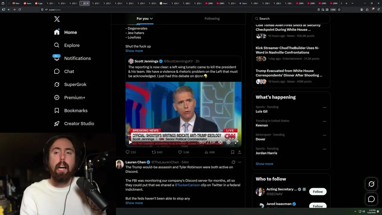Open Trump Evacuated news story

289,73
